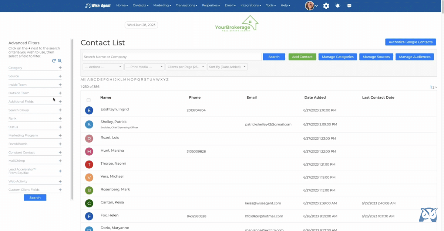Click the Wise Agent logo
Viewport: 444px width, 231px height.
pyautogui.click(x=98, y=6)
